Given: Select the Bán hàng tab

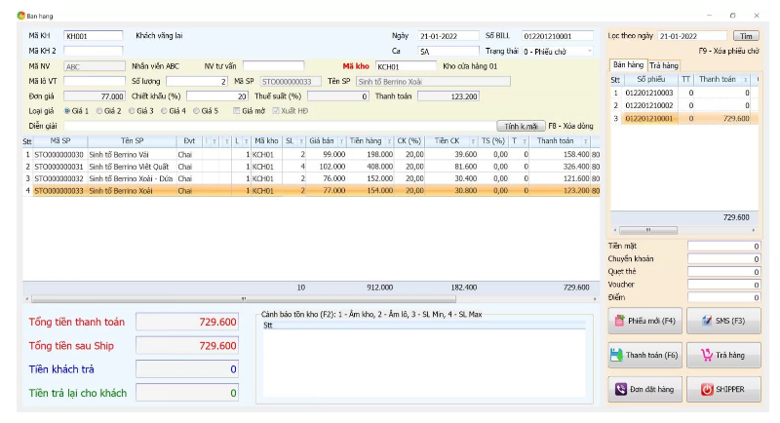Looking at the screenshot, I should 628,65.
